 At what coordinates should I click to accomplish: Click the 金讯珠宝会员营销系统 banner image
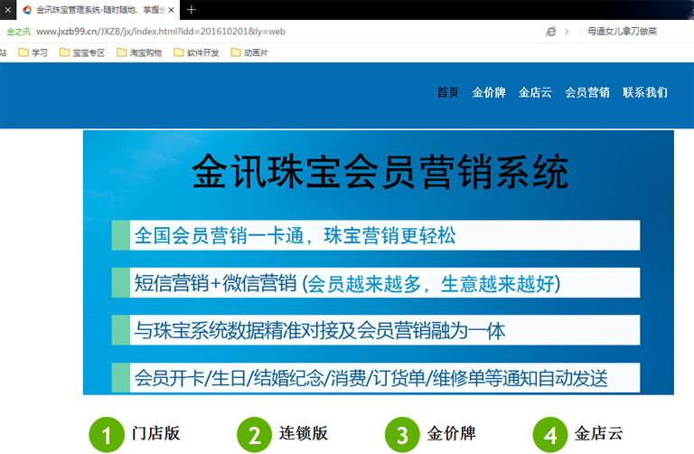click(378, 262)
